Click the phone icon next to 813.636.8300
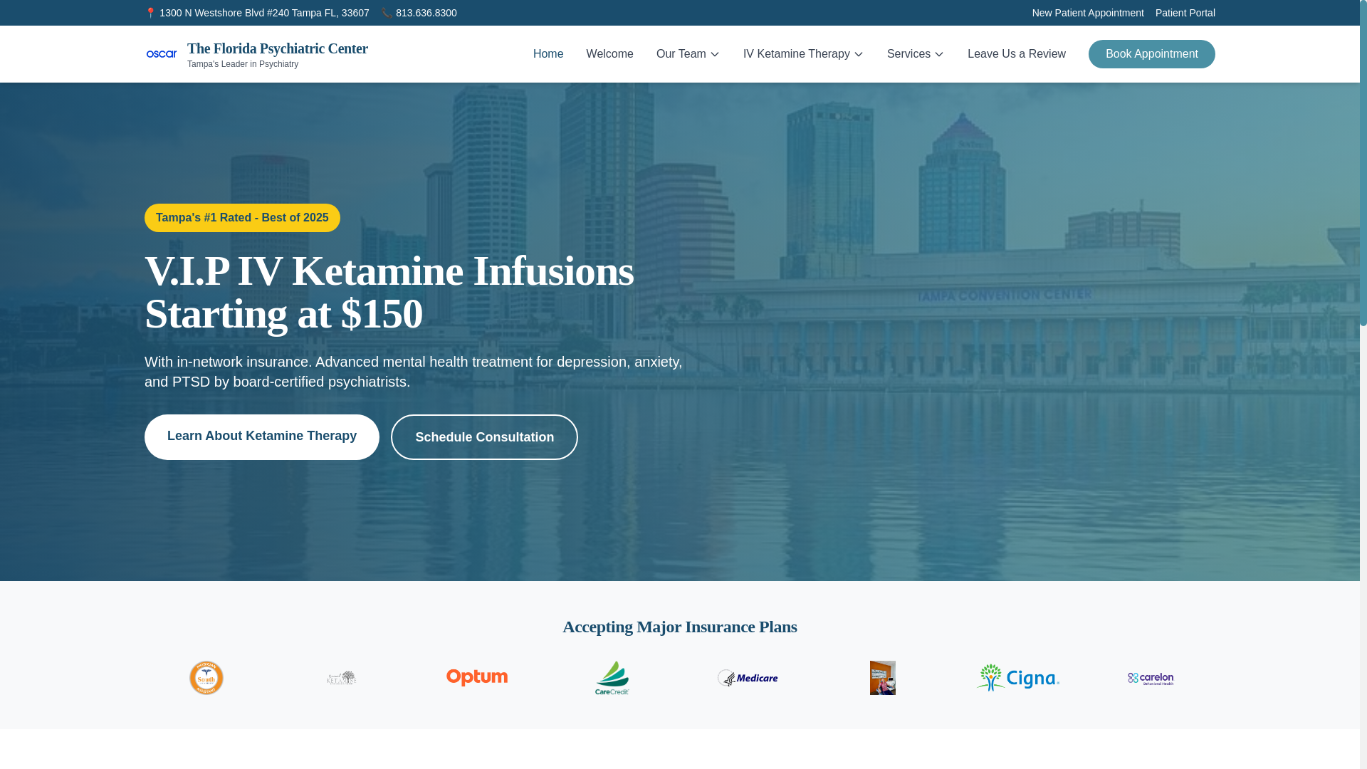Image resolution: width=1367 pixels, height=769 pixels. pyautogui.click(x=387, y=13)
